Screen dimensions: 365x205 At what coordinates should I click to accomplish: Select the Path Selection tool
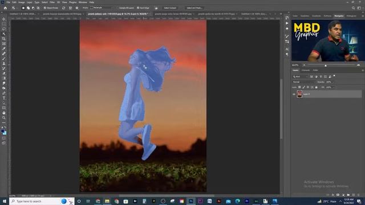[4, 102]
